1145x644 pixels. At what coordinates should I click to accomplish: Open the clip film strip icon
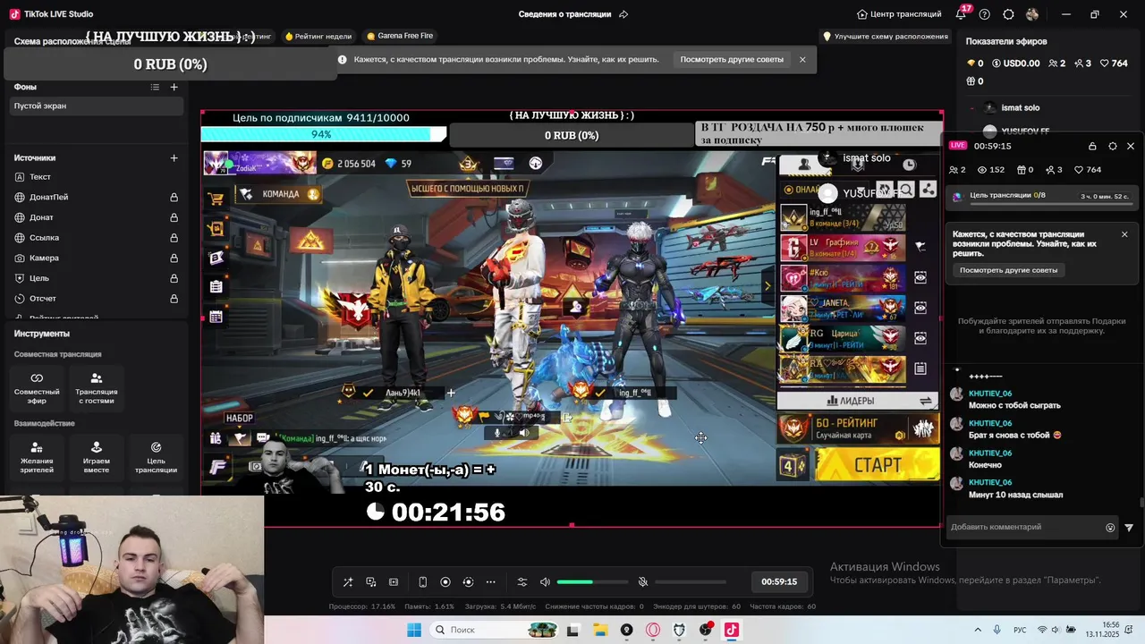394,582
